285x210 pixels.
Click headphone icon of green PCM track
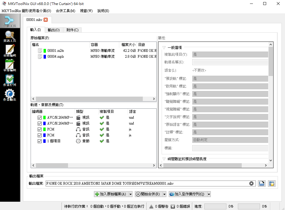point(78,129)
